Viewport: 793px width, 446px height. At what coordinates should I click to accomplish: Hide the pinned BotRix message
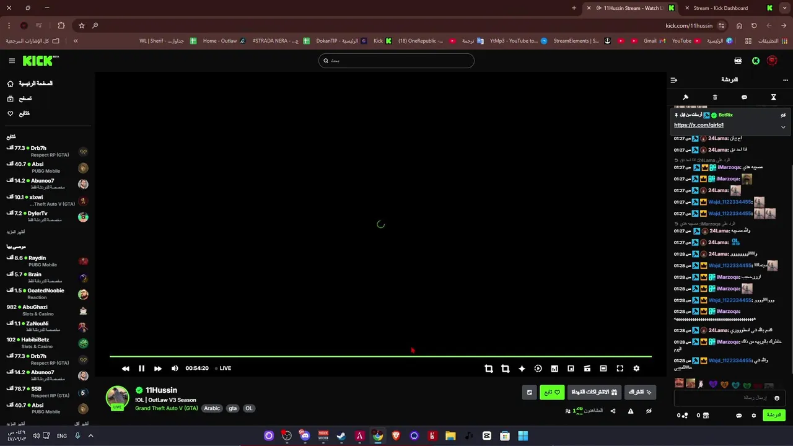coord(783,115)
